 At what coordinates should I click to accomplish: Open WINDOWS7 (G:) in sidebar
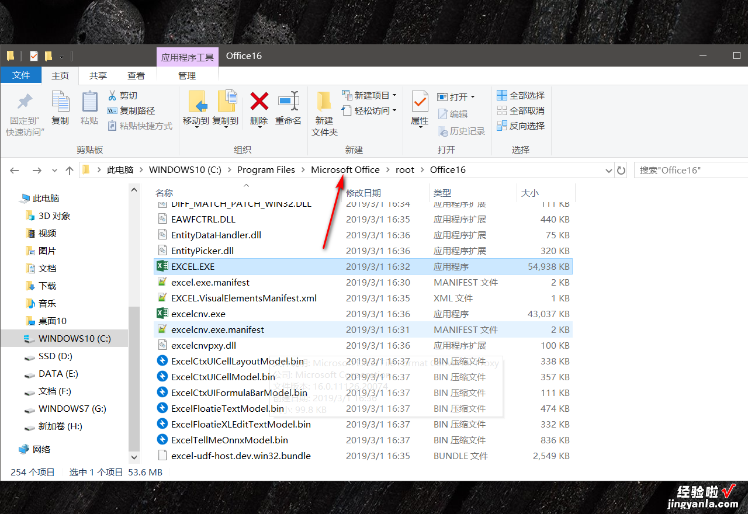[x=72, y=408]
